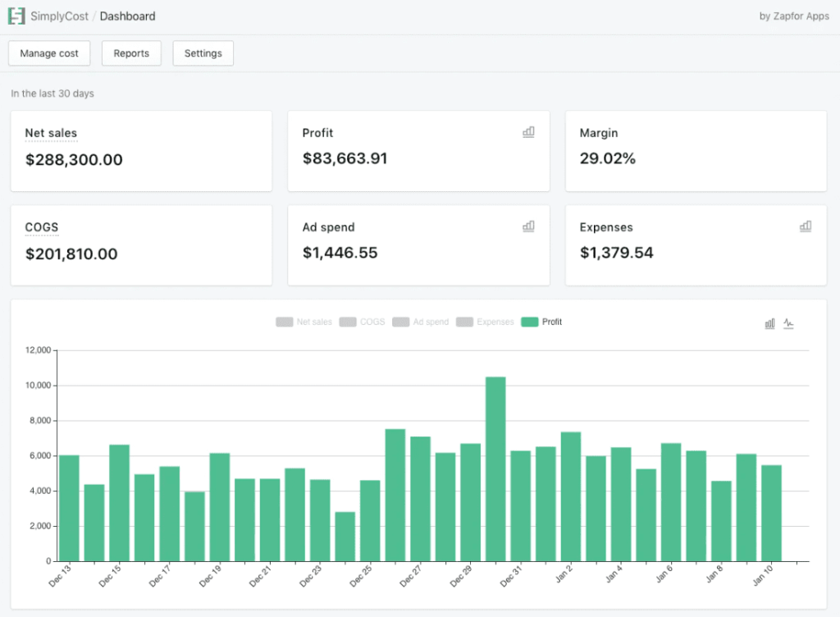840x617 pixels.
Task: Click the SimplyCost logo icon
Action: [x=16, y=16]
